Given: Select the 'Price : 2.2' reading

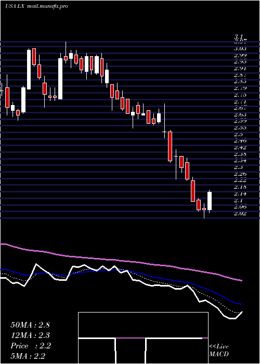Looking at the screenshot, I should (31, 346).
